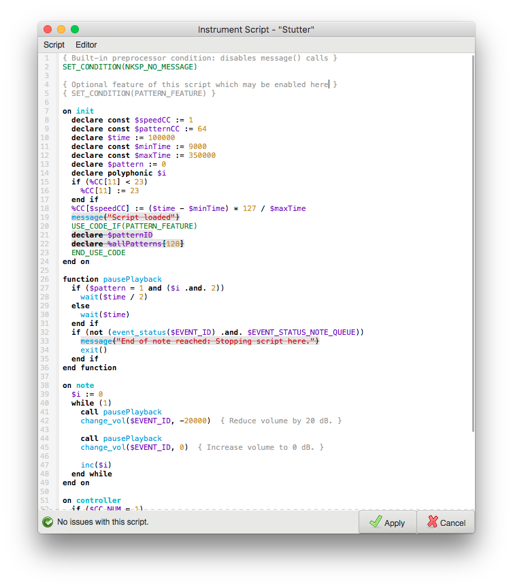
Task: Click the struck-through 'message("Script loaded")' line
Action: [126, 217]
